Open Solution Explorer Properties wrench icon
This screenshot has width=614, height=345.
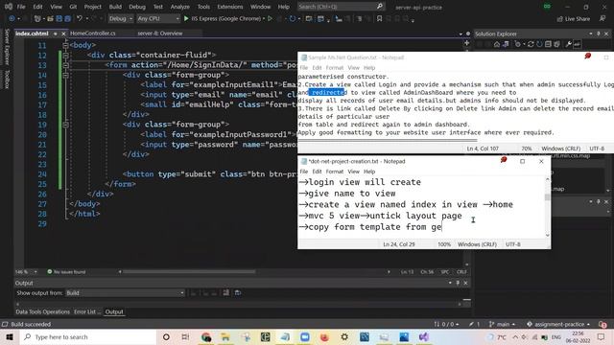tap(568, 44)
